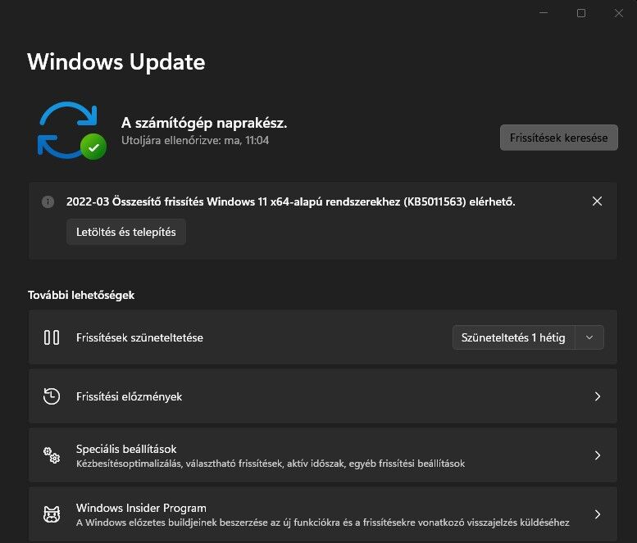Click the history clock icon
This screenshot has height=543, width=637.
pos(52,396)
